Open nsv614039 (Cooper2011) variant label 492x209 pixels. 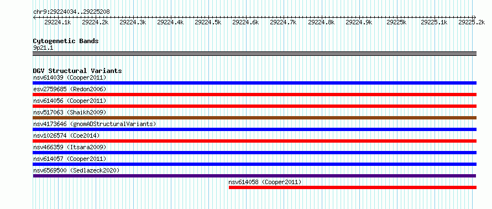tap(70, 77)
